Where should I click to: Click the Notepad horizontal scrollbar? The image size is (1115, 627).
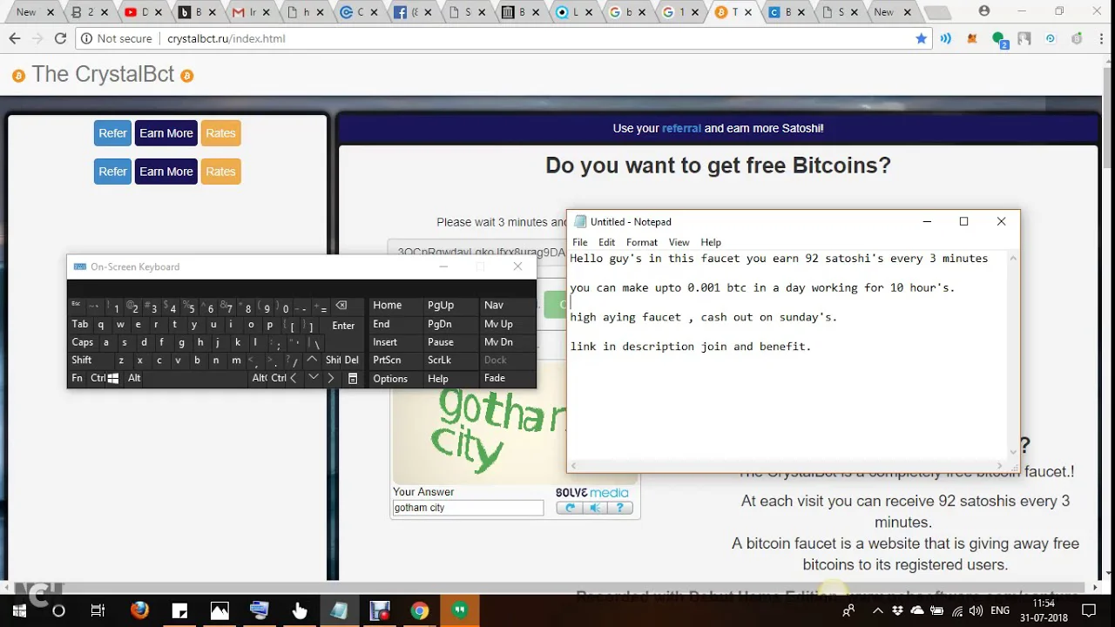[787, 466]
